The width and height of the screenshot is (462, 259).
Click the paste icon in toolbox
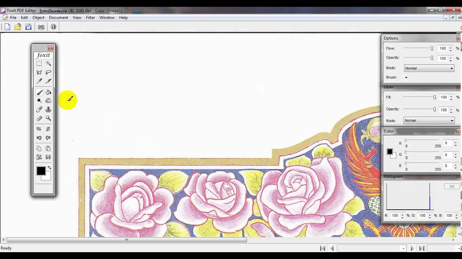pyautogui.click(x=48, y=148)
